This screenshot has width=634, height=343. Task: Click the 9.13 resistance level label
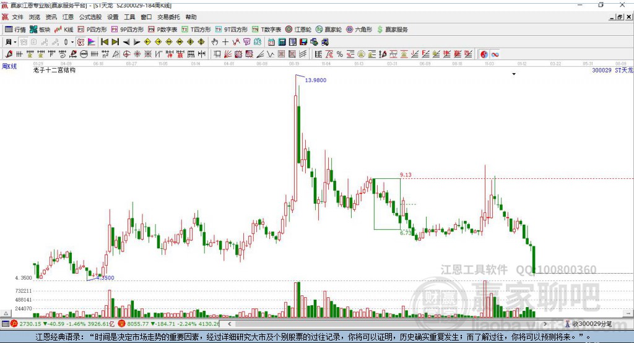(406, 175)
